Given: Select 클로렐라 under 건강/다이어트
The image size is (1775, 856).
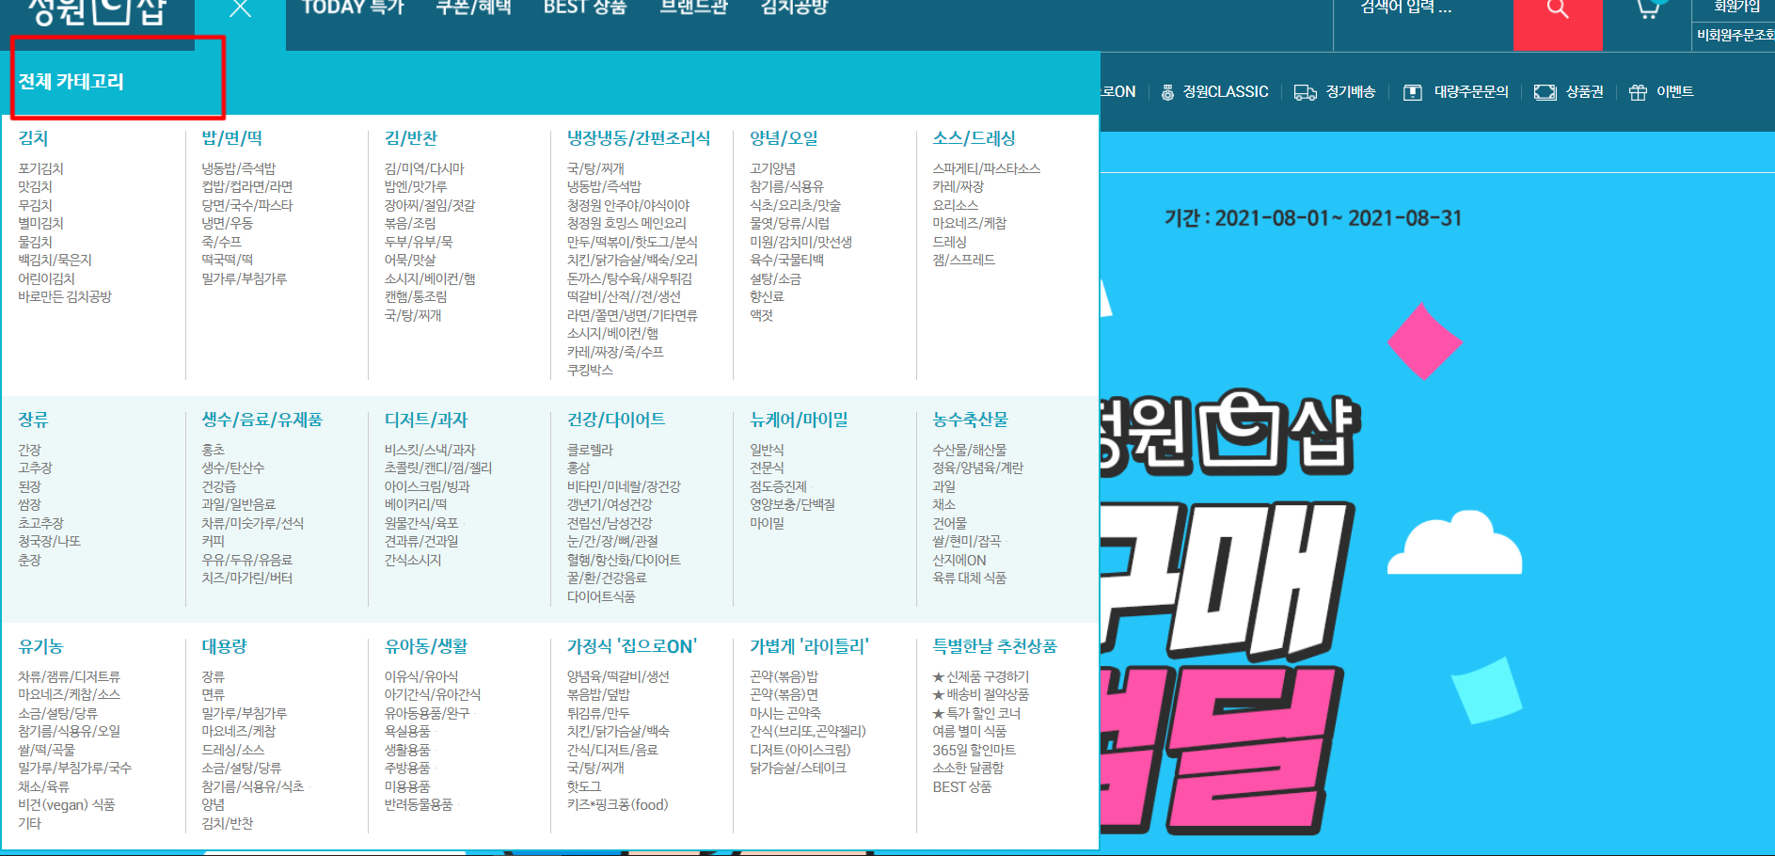Looking at the screenshot, I should (590, 451).
